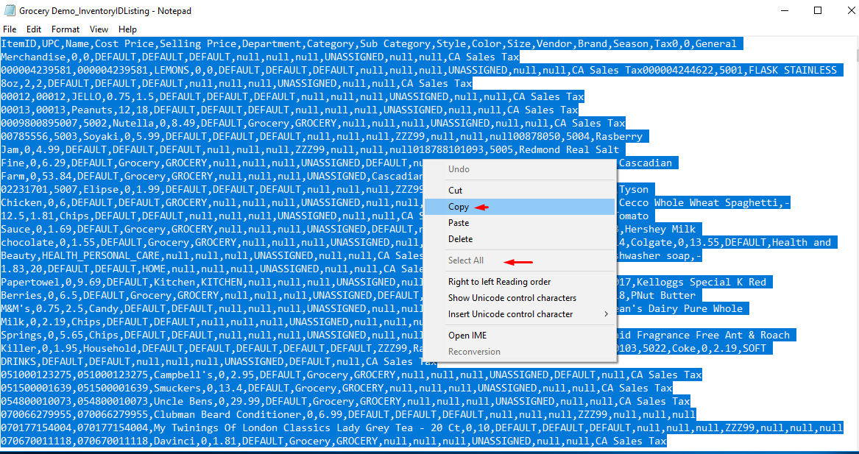Click 'Redmond Real Salt' text
Image resolution: width=859 pixels, height=454 pixels.
click(x=569, y=149)
